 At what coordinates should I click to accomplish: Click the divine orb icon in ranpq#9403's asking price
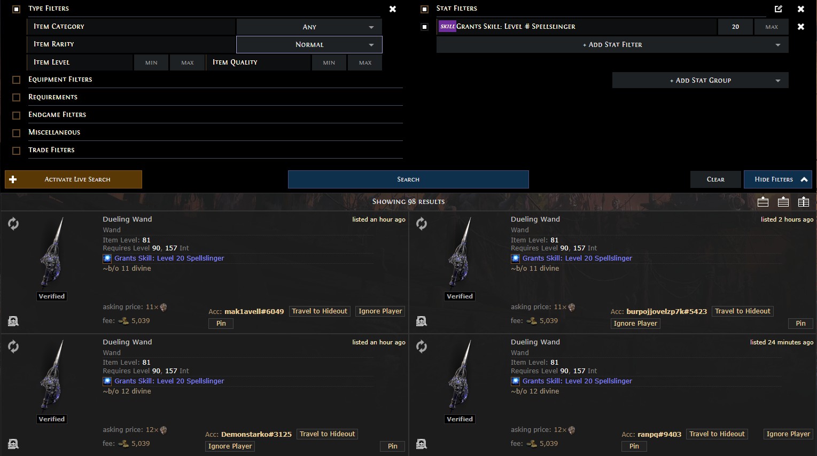click(572, 430)
